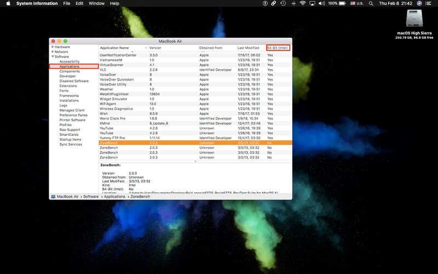Select the Yummy FTP Pro row

pos(195,138)
